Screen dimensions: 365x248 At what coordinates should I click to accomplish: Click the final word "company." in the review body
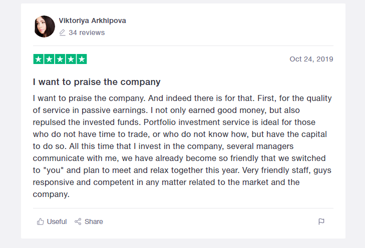pyautogui.click(x=51, y=194)
